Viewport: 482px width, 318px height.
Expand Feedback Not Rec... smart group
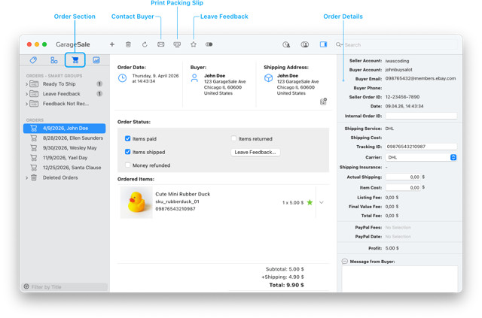[x=27, y=104]
